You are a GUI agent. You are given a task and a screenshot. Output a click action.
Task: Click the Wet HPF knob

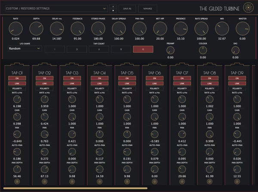[x=160, y=29]
